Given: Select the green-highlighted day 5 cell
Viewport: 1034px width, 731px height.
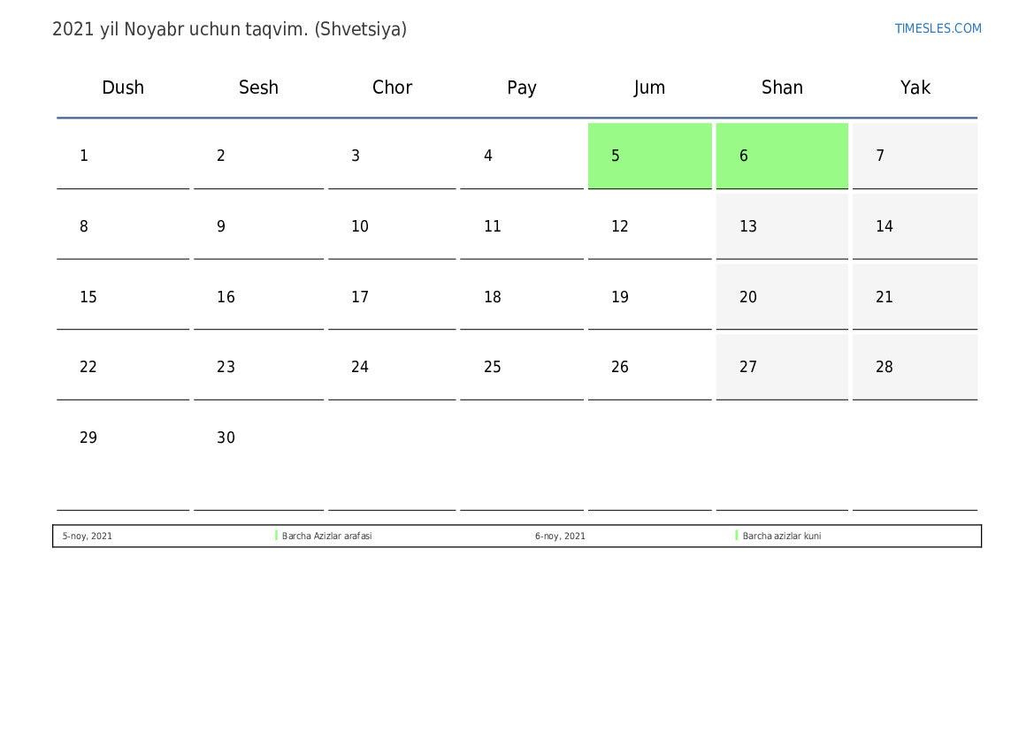Looking at the screenshot, I should pyautogui.click(x=649, y=156).
